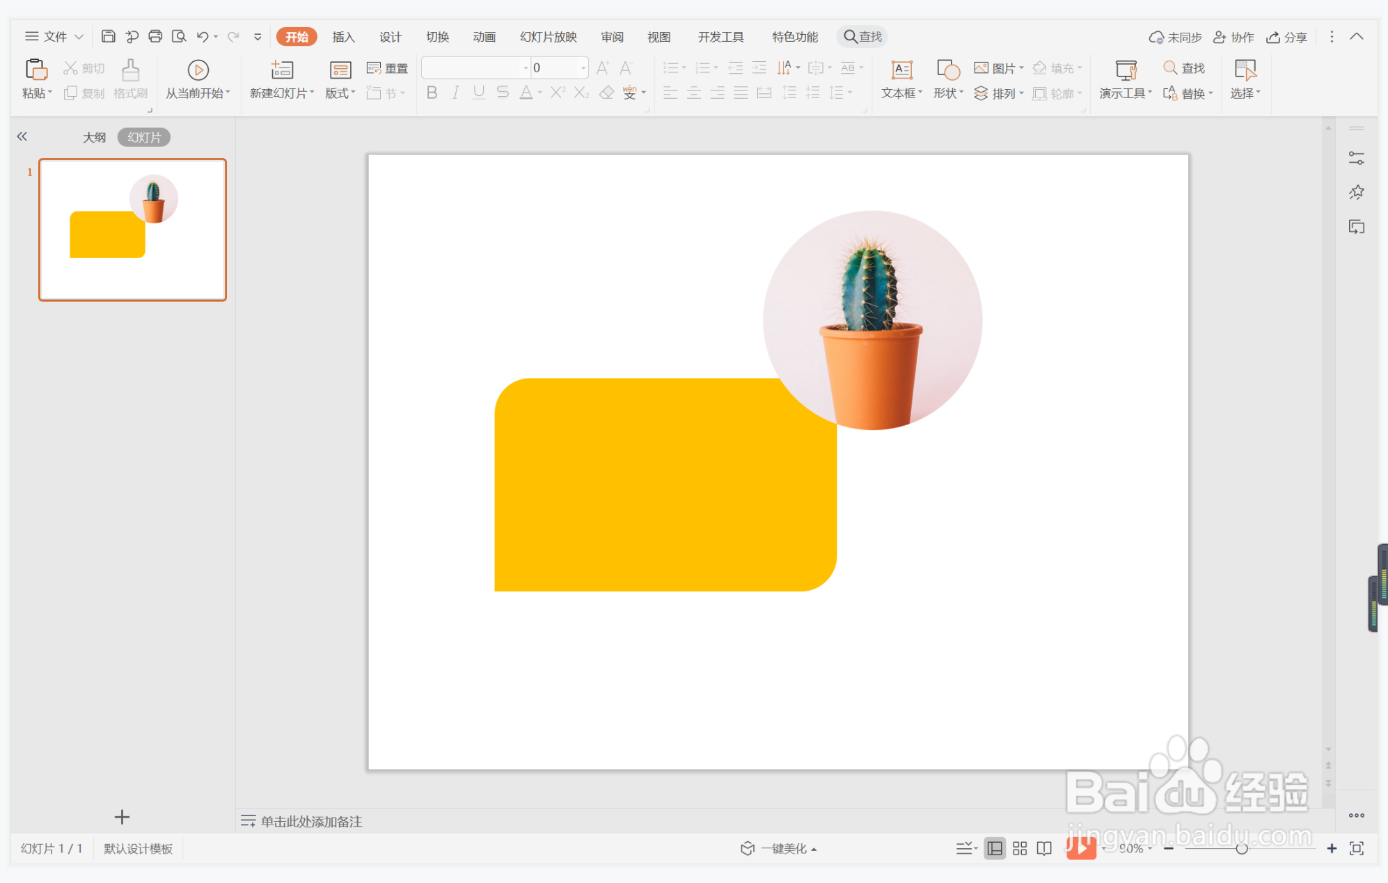Decrease font size icon
1388x883 pixels.
tap(626, 67)
